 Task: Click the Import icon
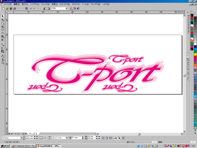(x=45, y=9)
